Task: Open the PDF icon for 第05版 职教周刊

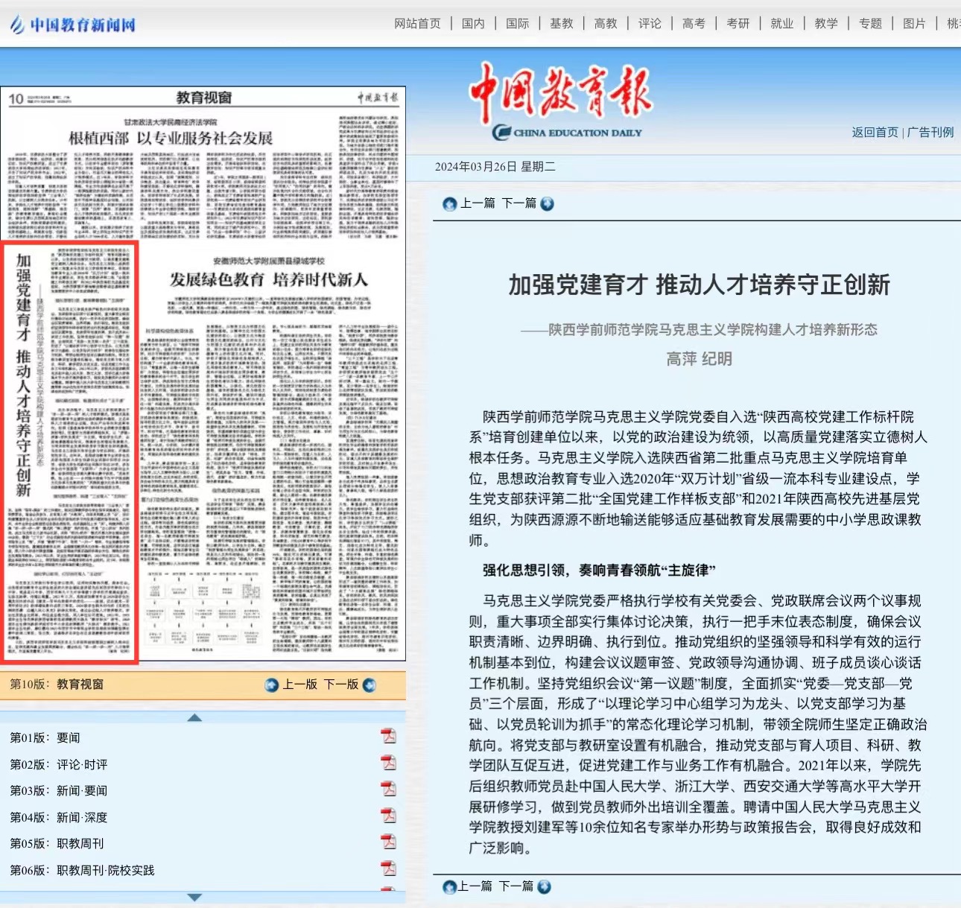Action: pyautogui.click(x=388, y=842)
